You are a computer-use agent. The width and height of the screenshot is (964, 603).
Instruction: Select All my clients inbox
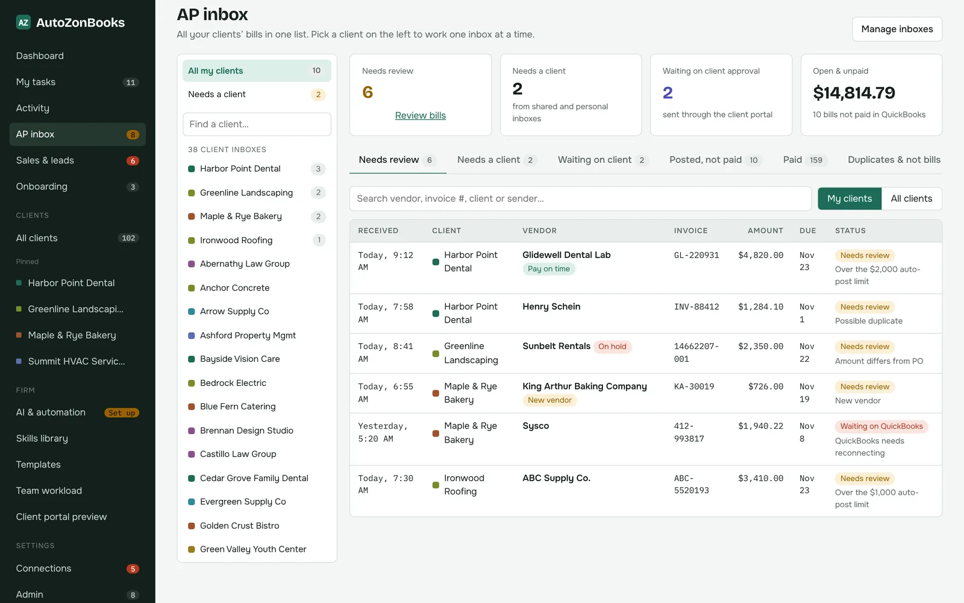tap(257, 71)
